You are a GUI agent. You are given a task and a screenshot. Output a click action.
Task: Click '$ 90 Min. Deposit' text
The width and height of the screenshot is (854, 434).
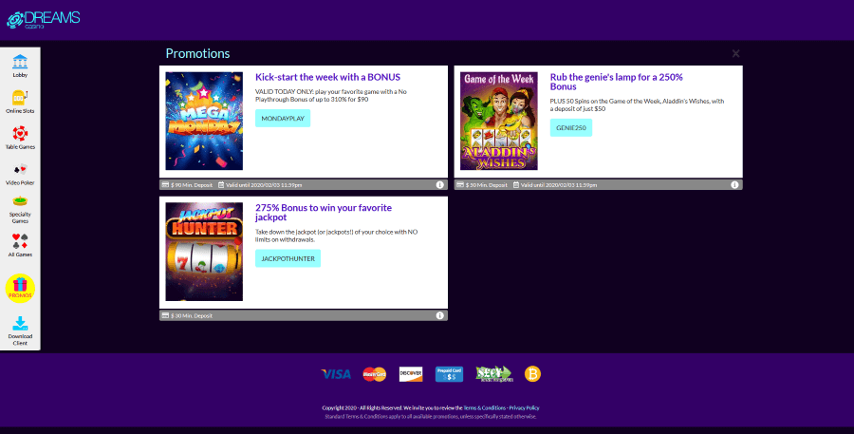click(192, 185)
